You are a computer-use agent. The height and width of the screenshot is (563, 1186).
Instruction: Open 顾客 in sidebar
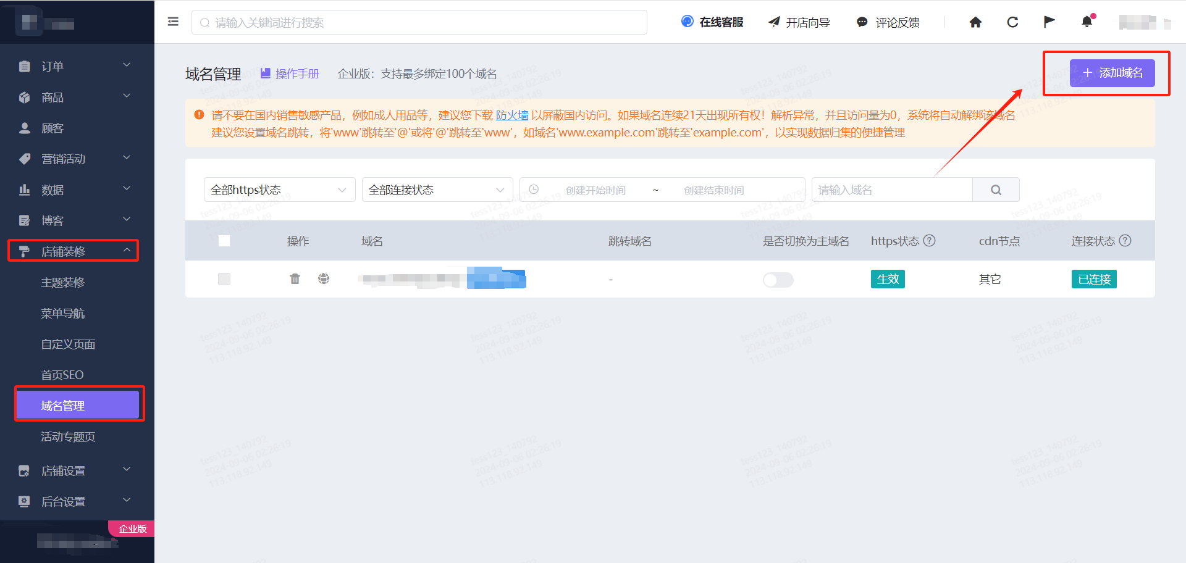(53, 128)
